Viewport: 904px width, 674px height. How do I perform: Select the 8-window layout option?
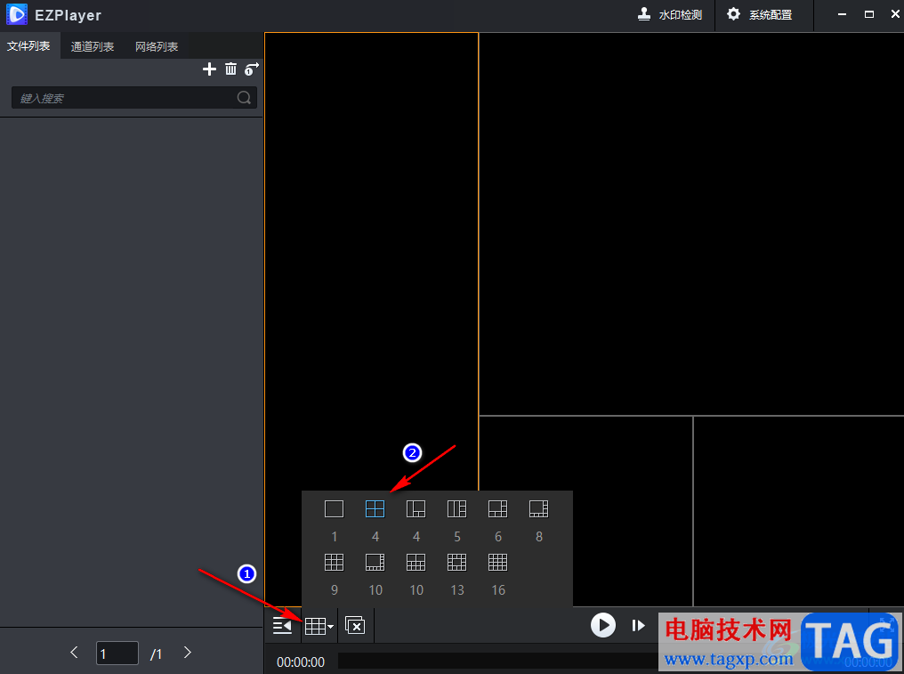[x=538, y=509]
